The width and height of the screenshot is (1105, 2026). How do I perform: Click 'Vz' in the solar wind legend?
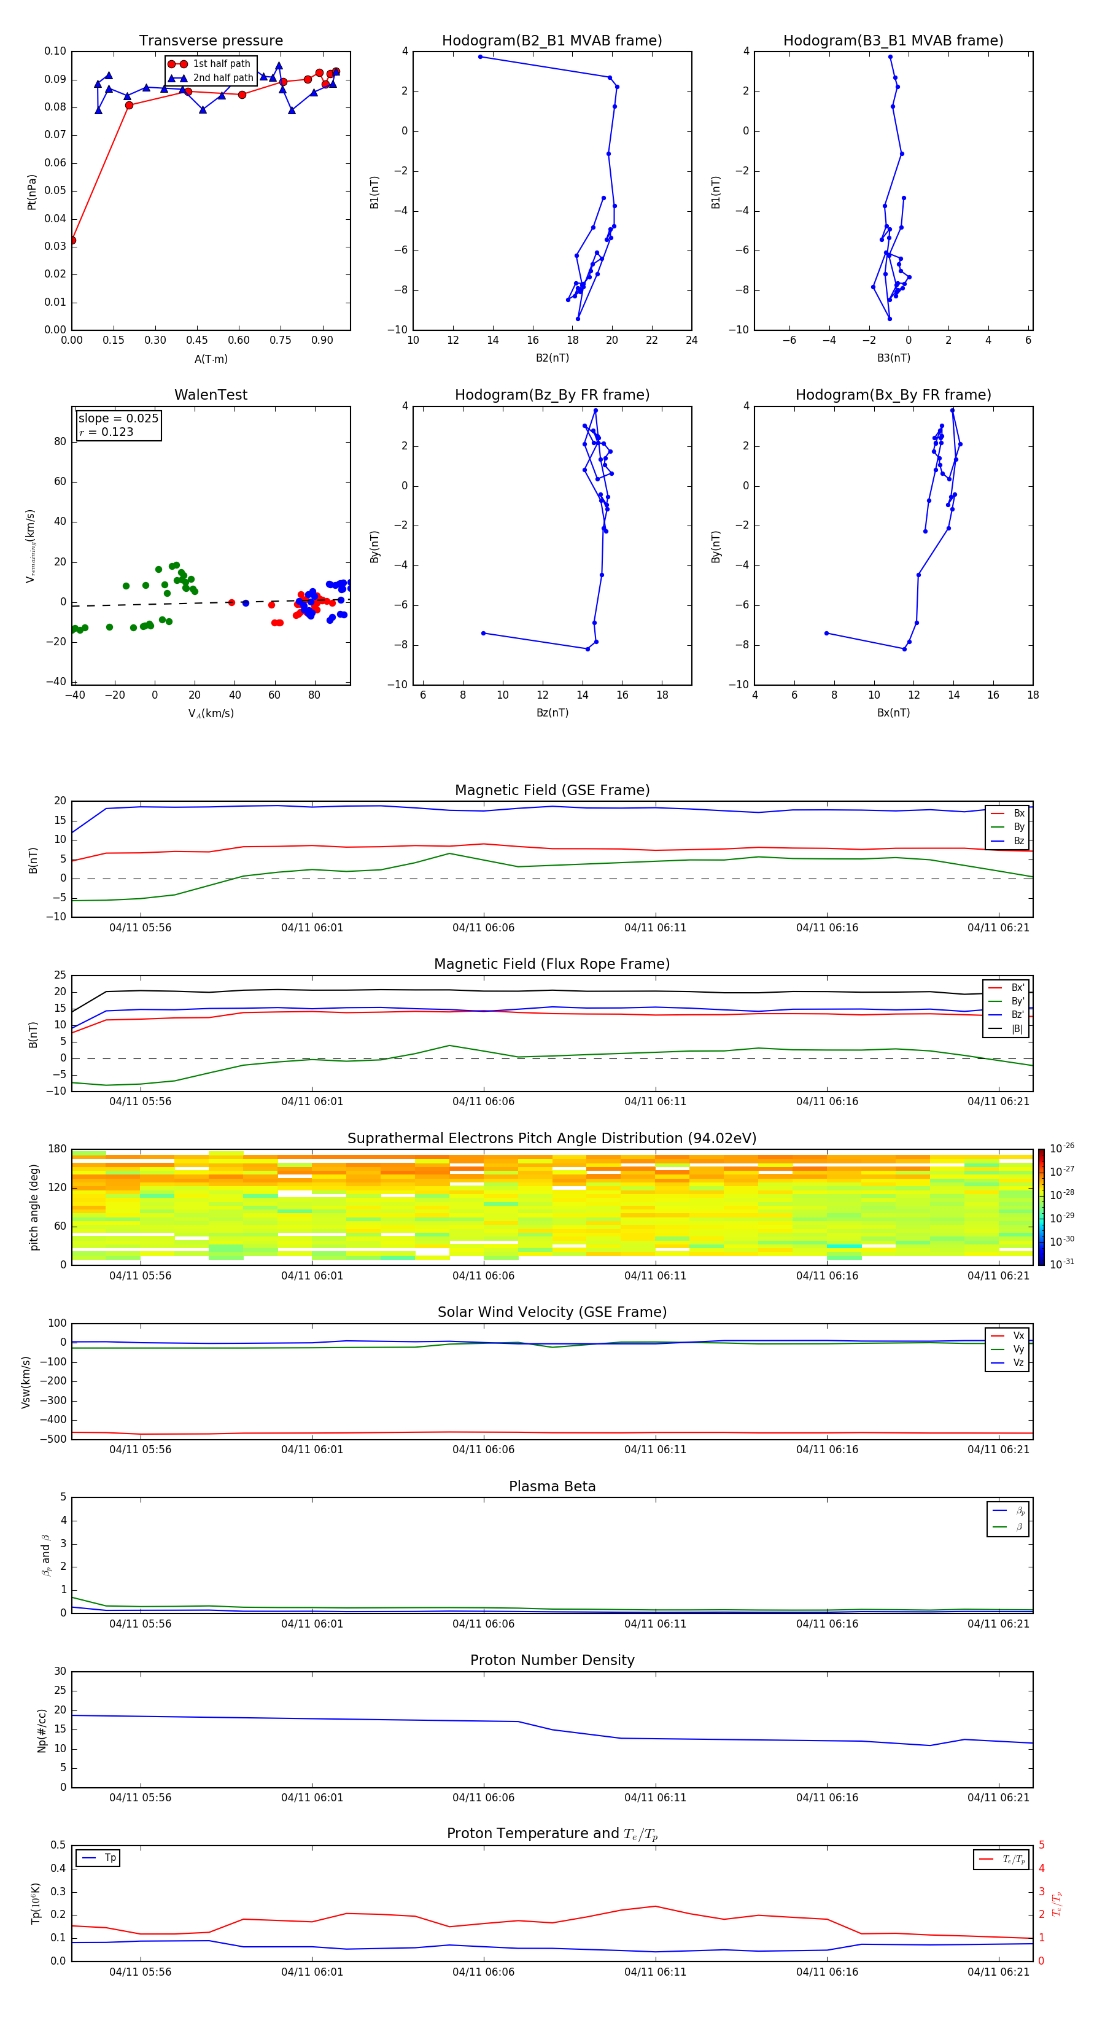1008,1363
